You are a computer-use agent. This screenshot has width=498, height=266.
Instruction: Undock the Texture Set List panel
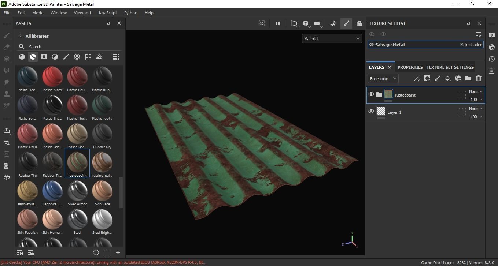(x=468, y=23)
